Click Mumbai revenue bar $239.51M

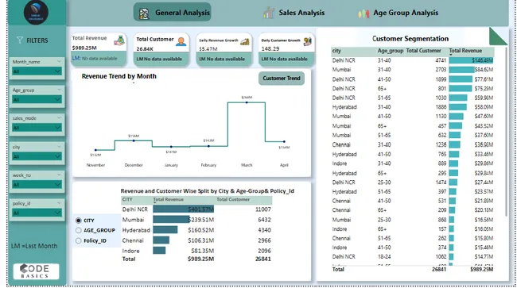click(x=172, y=219)
